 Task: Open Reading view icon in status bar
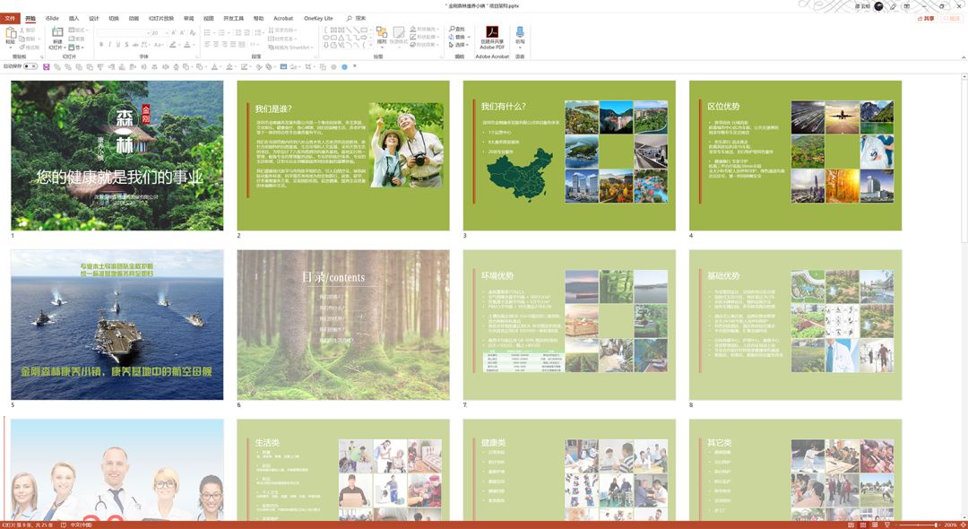pos(875,525)
